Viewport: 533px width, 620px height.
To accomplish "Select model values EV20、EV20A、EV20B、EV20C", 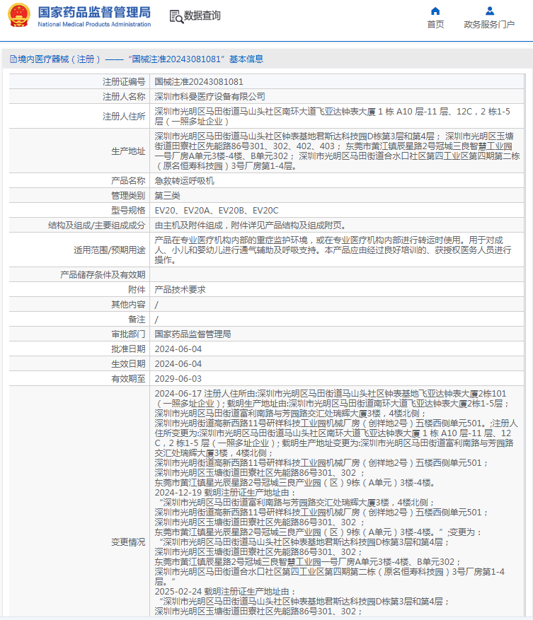I will pos(217,211).
